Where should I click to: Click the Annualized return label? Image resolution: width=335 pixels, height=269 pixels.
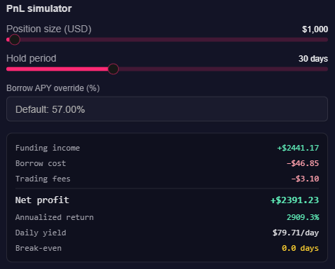coord(55,217)
